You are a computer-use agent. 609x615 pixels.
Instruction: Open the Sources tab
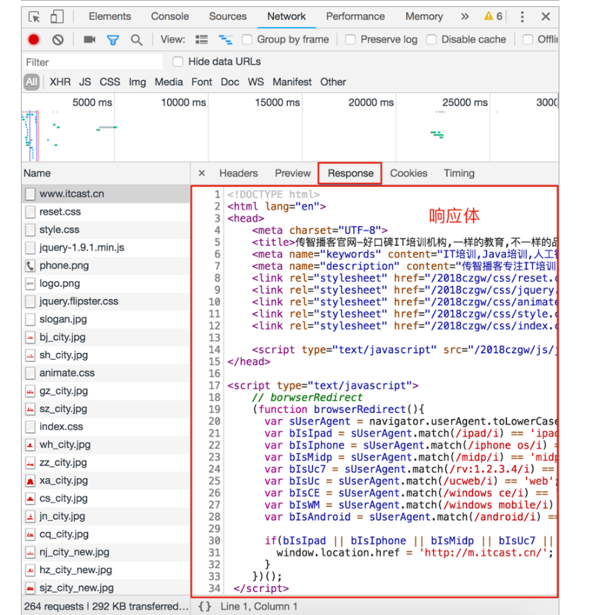228,17
